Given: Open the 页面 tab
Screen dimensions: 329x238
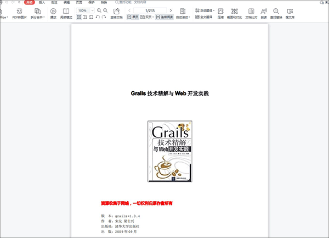Looking at the screenshot, I should 79,2.
